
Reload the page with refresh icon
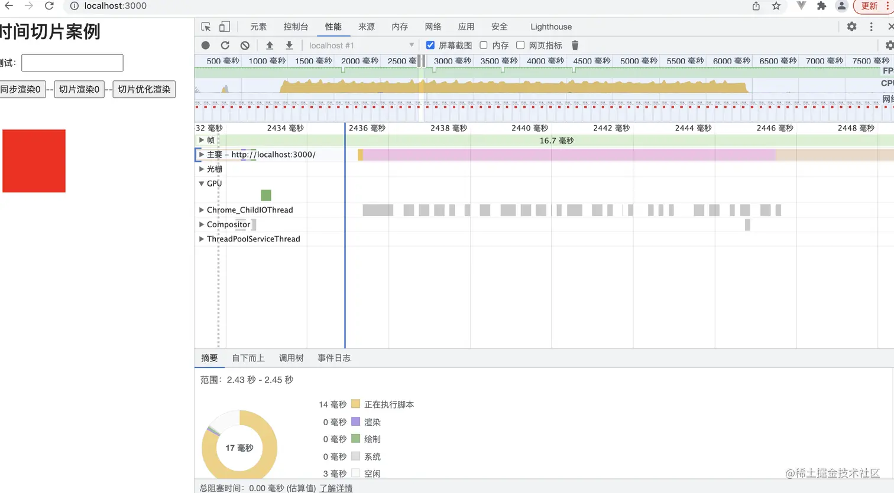pos(50,6)
